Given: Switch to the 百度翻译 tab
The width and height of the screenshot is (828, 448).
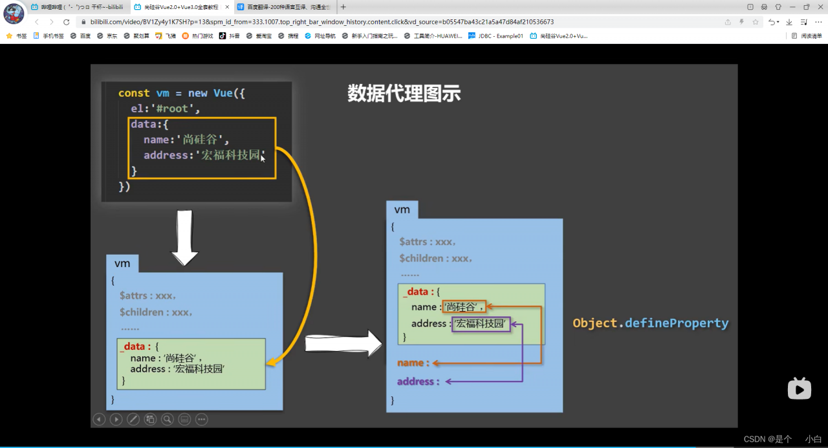Looking at the screenshot, I should coord(285,6).
